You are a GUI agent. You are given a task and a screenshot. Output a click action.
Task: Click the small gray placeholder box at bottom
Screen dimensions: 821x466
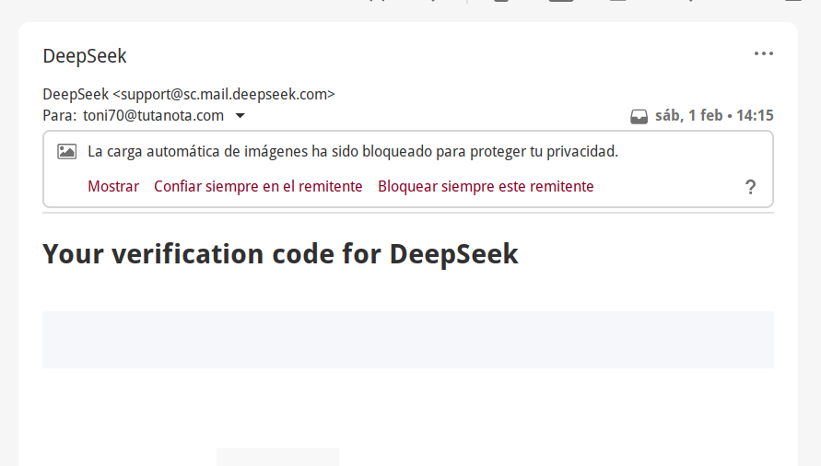[277, 457]
